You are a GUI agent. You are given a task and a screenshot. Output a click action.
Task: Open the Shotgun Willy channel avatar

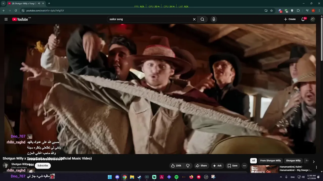[6, 165]
